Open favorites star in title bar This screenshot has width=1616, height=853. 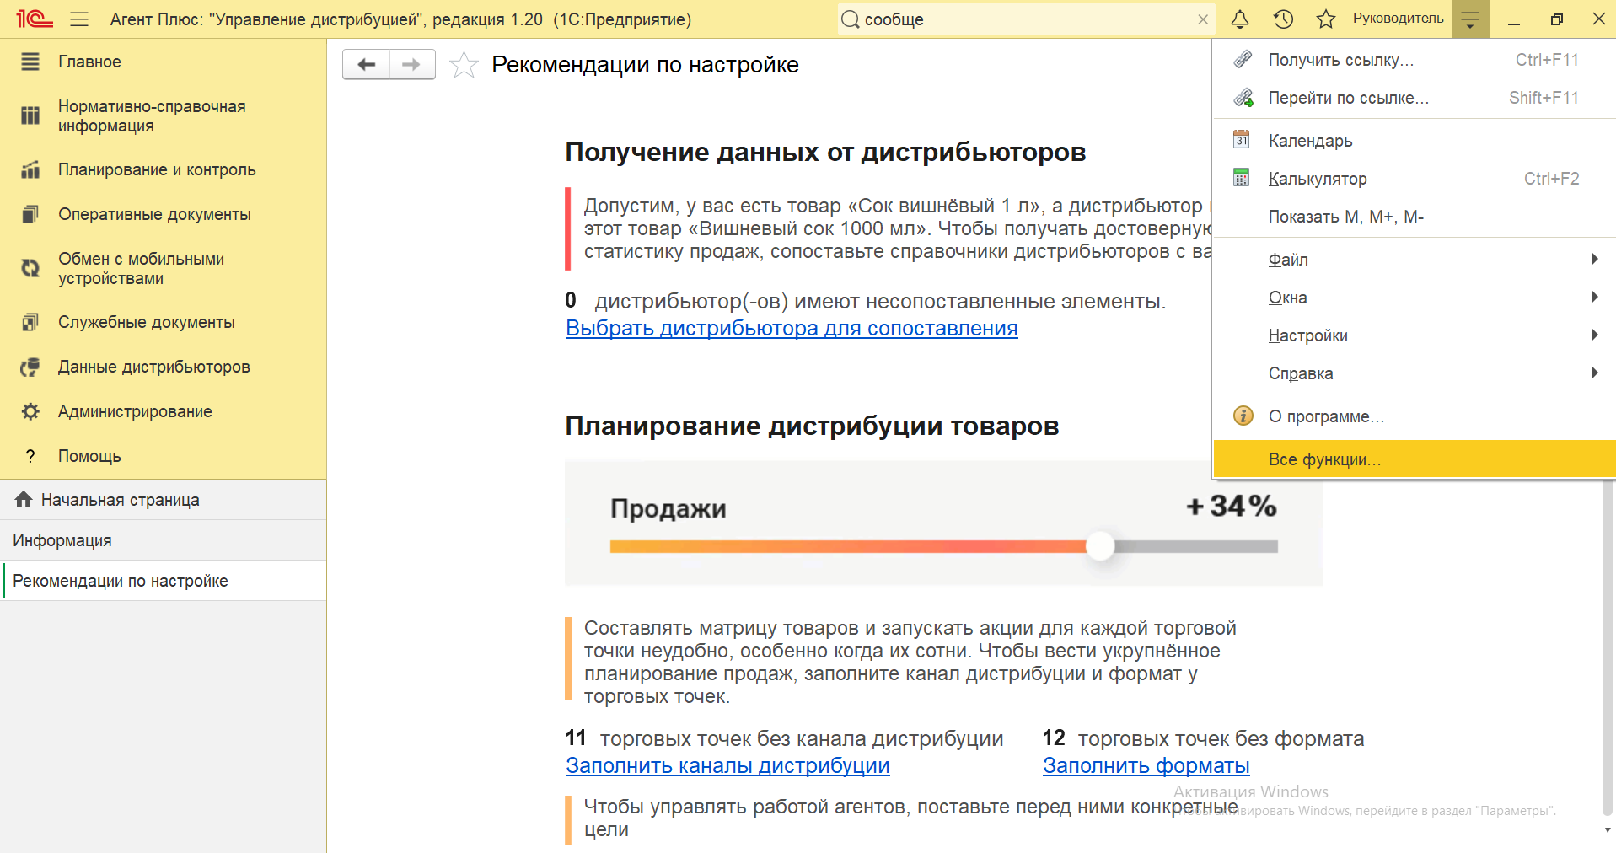click(x=1326, y=19)
